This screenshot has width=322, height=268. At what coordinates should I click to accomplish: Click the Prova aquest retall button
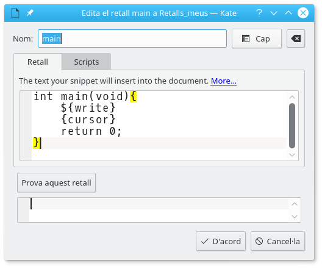pos(57,183)
